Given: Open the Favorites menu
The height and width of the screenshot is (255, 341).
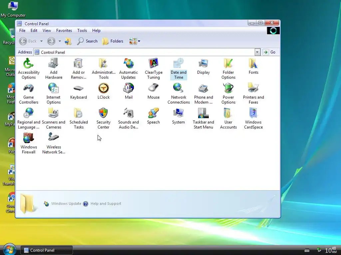Looking at the screenshot, I should (64, 31).
